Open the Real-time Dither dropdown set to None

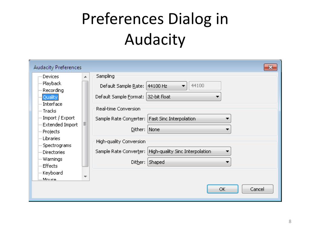189,129
